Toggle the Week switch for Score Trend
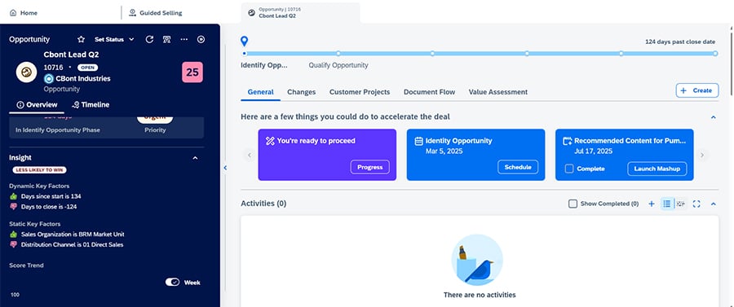Image resolution: width=734 pixels, height=307 pixels. coord(172,283)
